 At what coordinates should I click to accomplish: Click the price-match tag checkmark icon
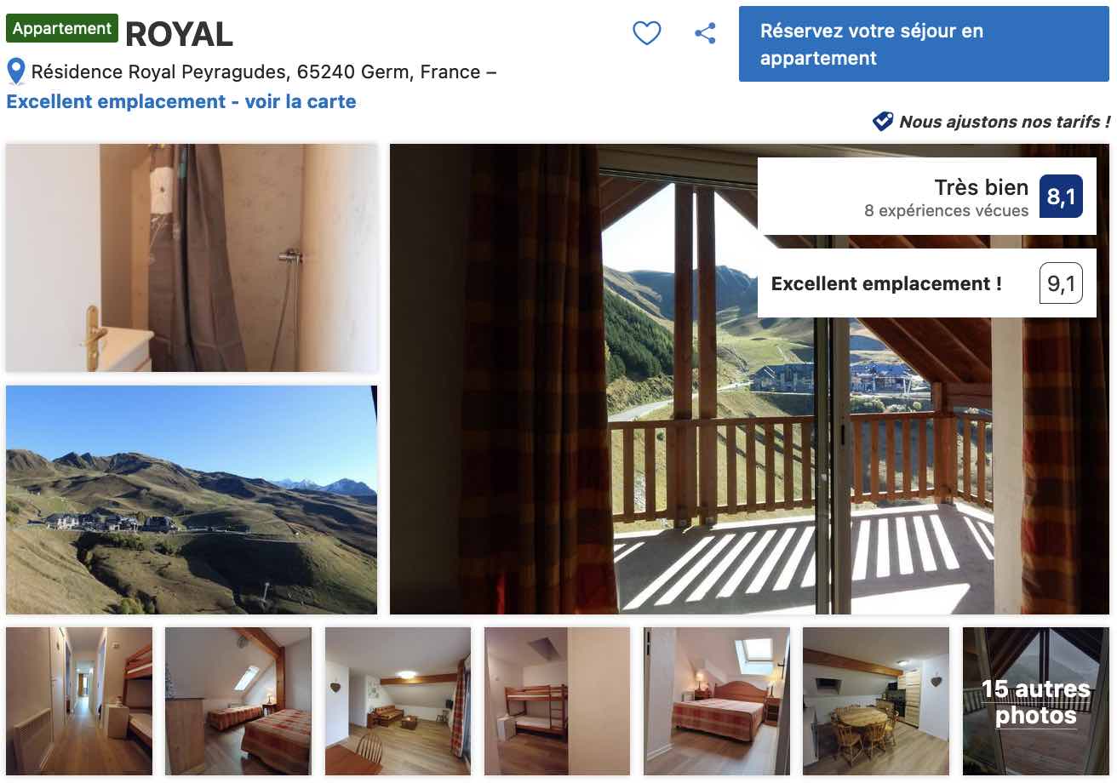[x=883, y=122]
